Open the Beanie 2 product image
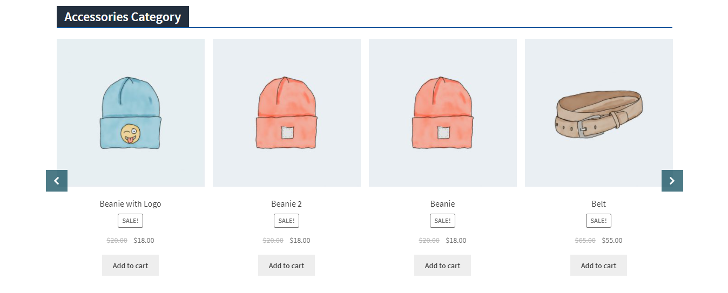The height and width of the screenshot is (293, 728). pyautogui.click(x=287, y=113)
